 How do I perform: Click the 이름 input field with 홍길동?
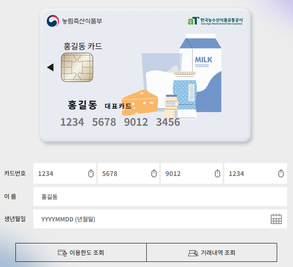(x=160, y=197)
